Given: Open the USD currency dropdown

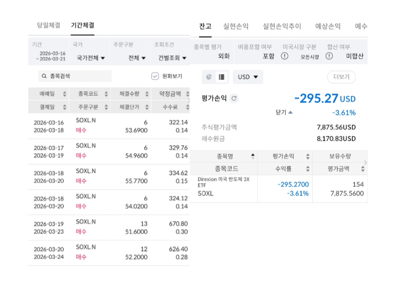Looking at the screenshot, I should click(x=248, y=77).
